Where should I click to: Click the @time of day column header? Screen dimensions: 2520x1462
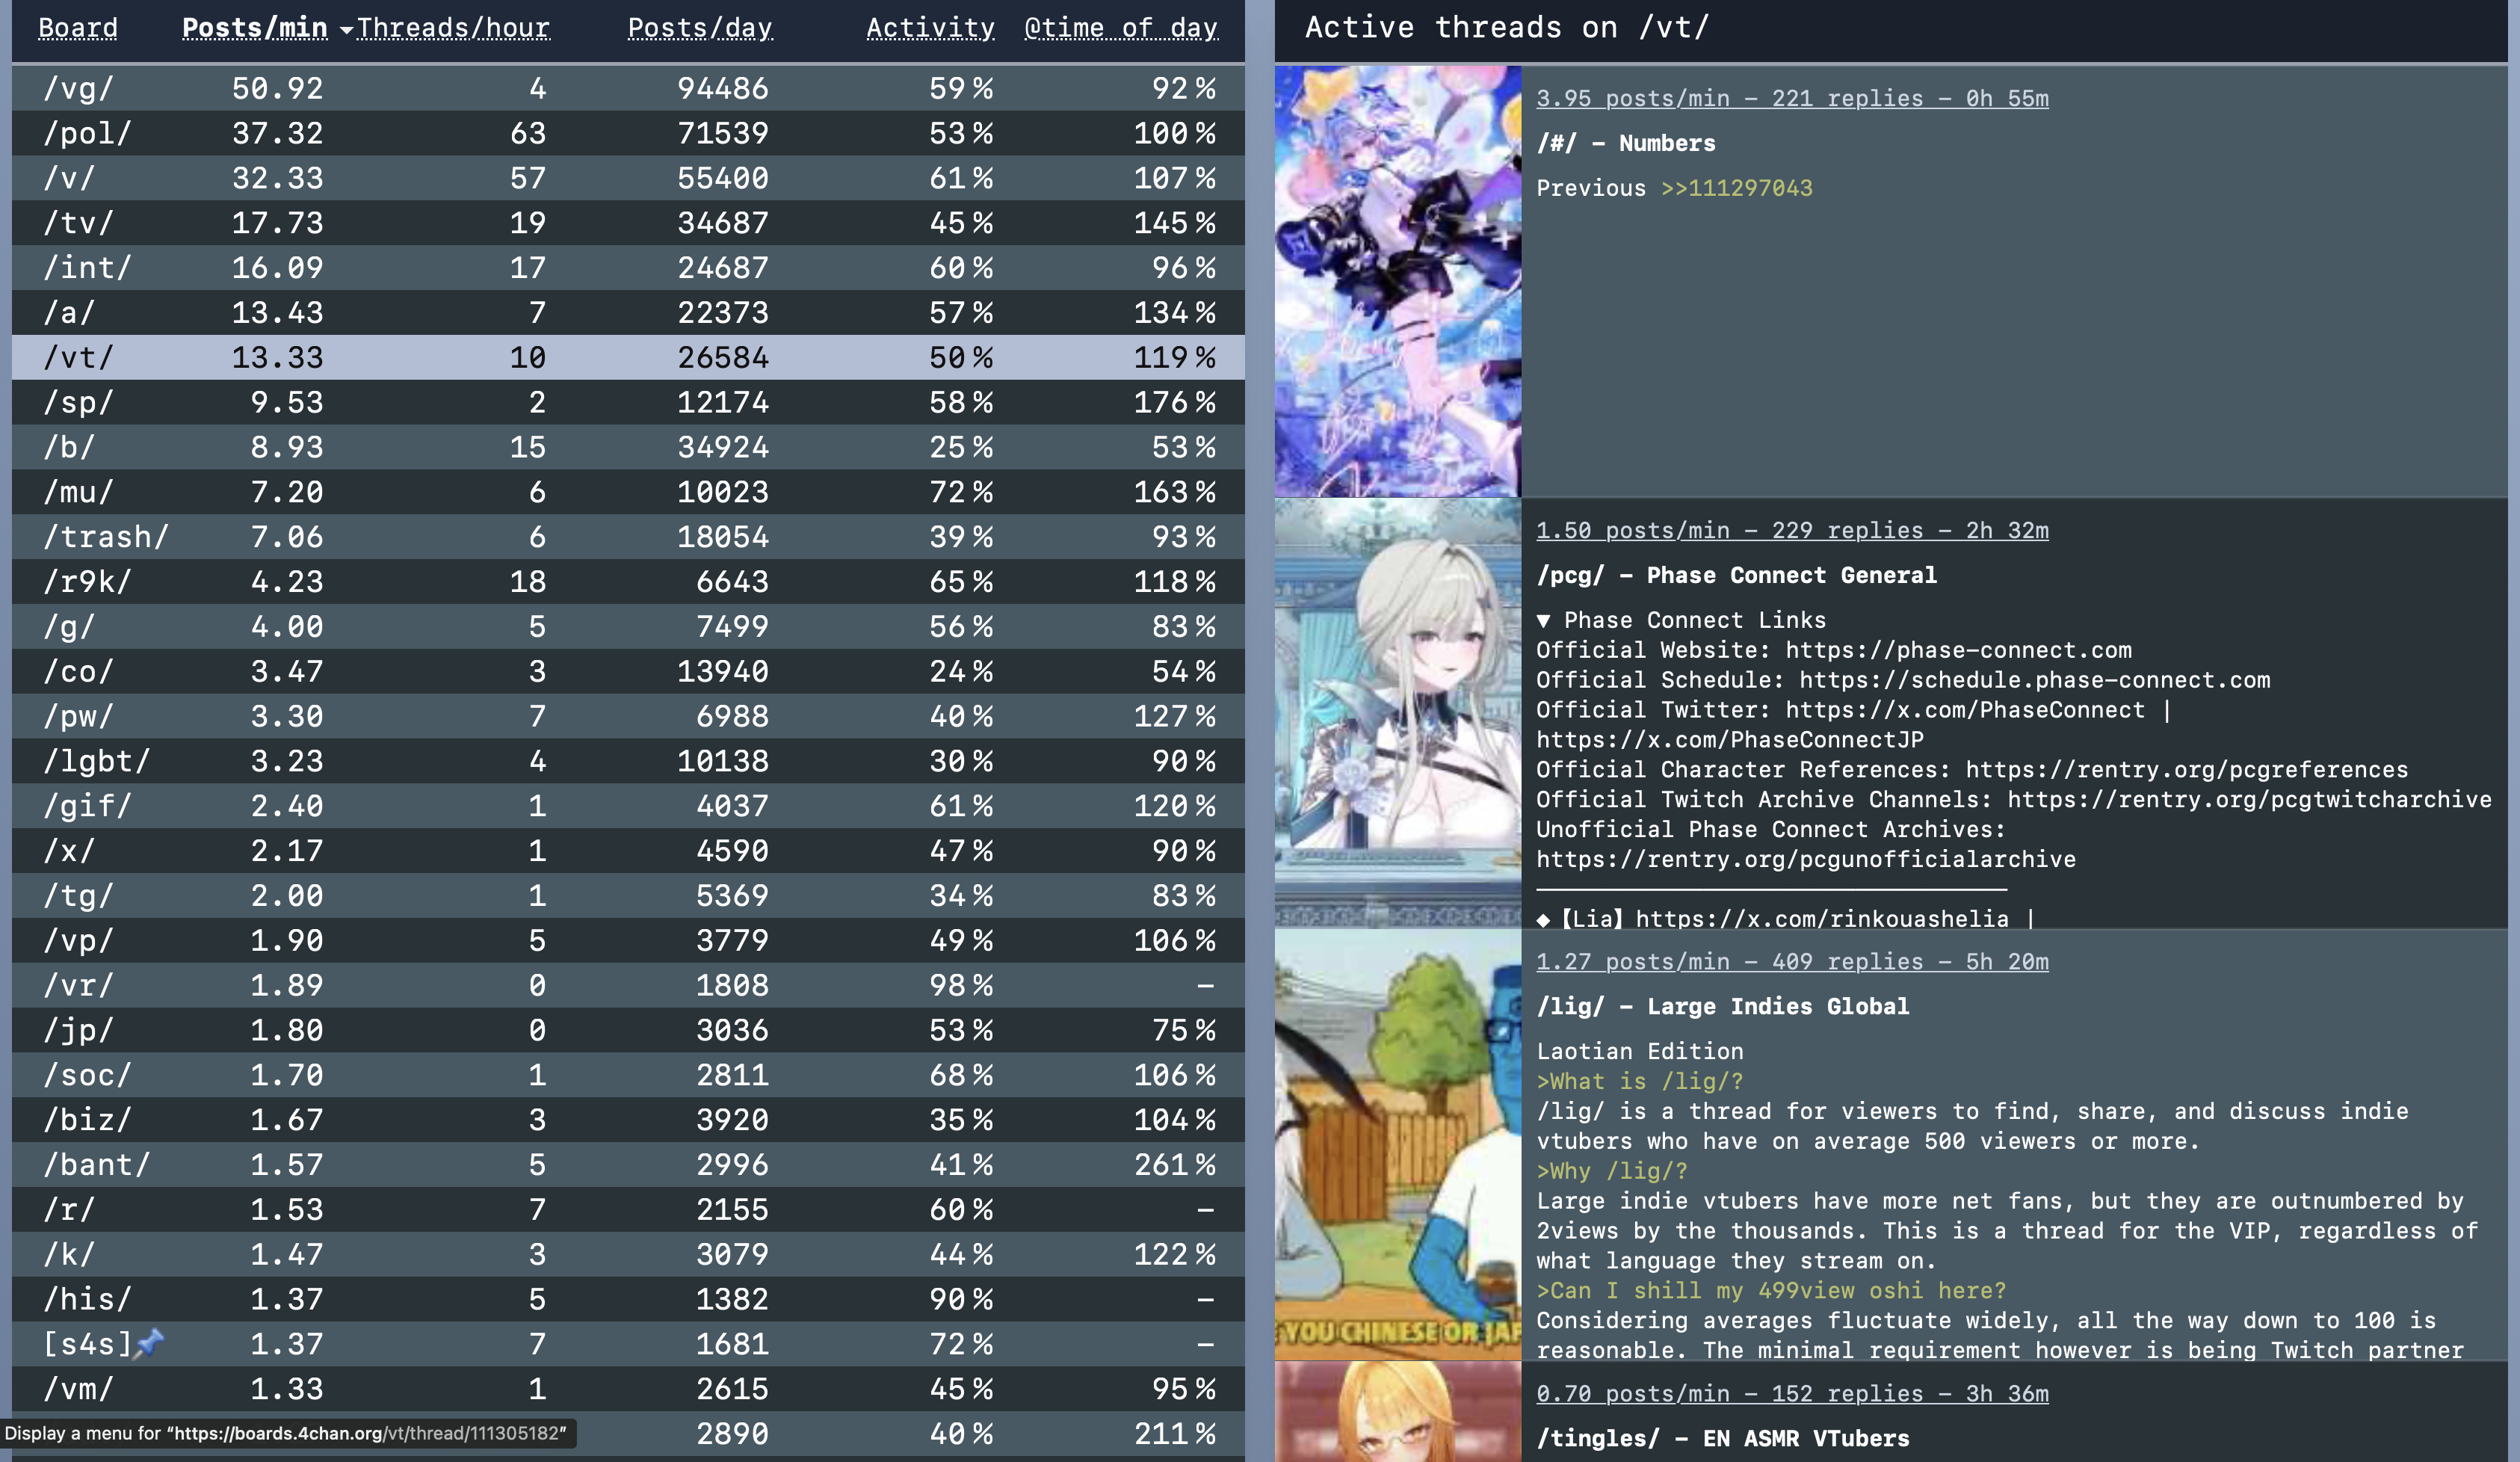(x=1120, y=28)
